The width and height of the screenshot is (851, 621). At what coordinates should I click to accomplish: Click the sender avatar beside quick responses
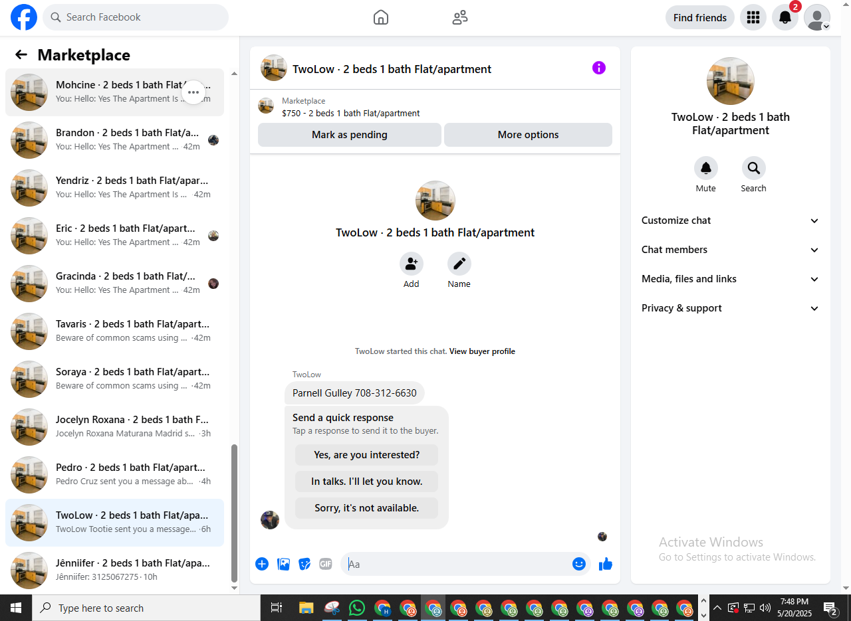[270, 520]
